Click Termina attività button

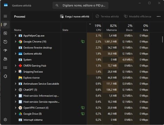tap(107, 16)
